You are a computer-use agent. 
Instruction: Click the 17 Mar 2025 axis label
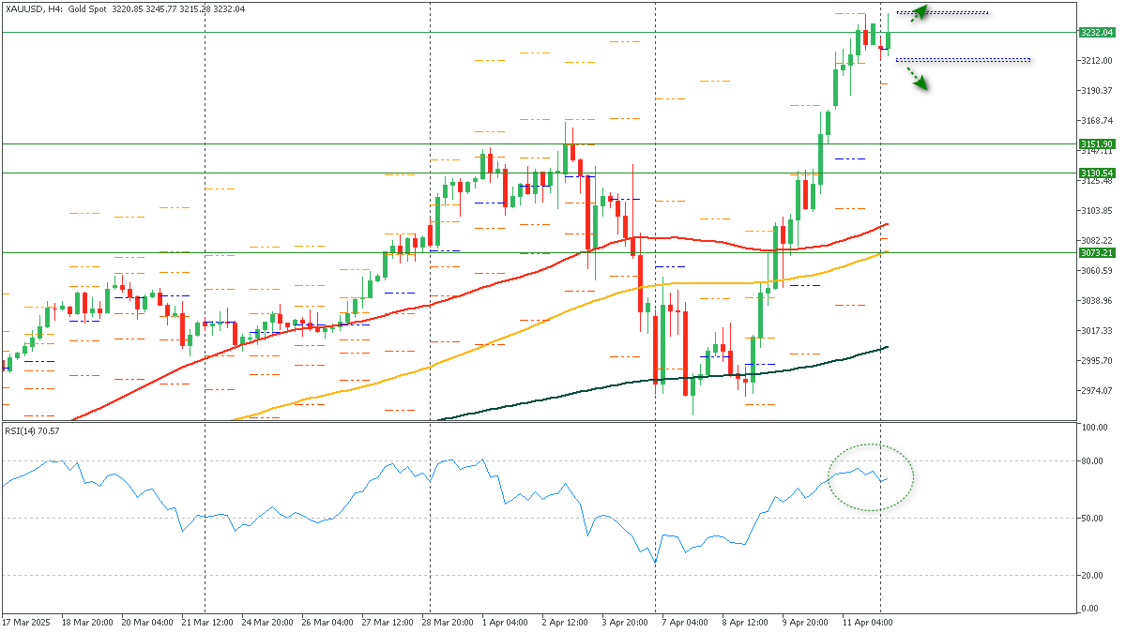click(30, 621)
